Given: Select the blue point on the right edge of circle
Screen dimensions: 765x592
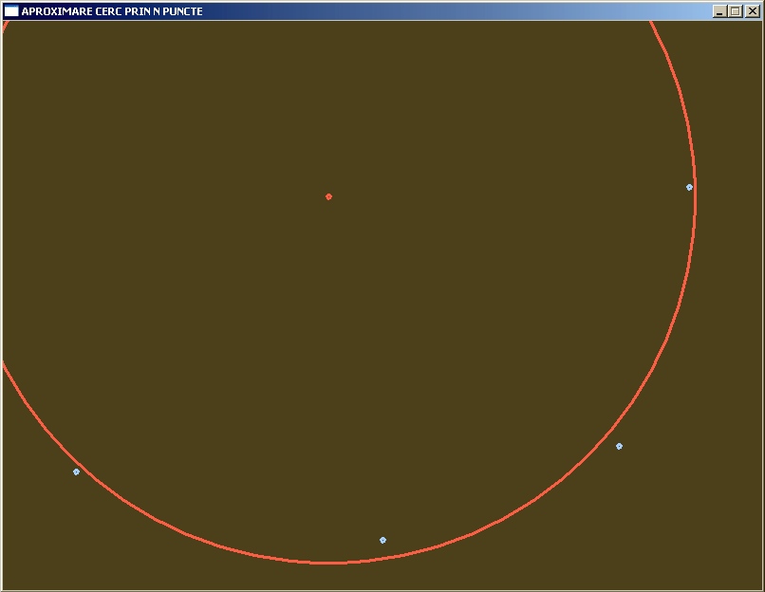Looking at the screenshot, I should coord(689,187).
